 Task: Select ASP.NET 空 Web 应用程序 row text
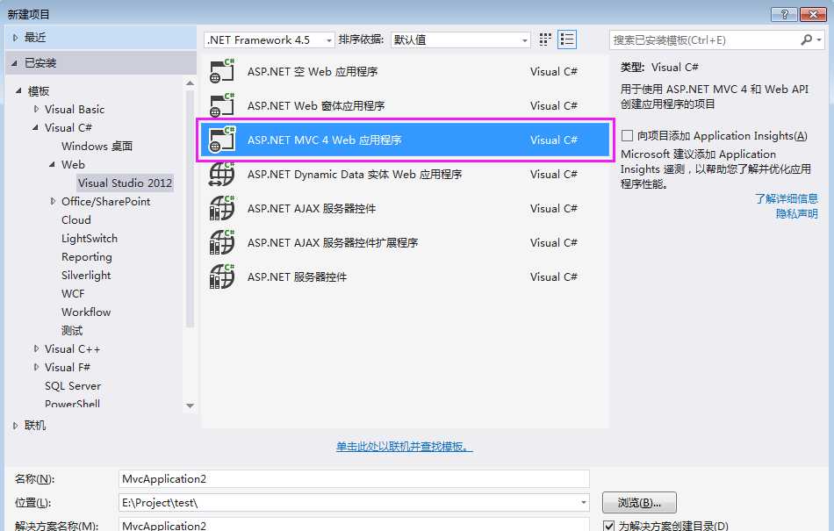tap(313, 71)
